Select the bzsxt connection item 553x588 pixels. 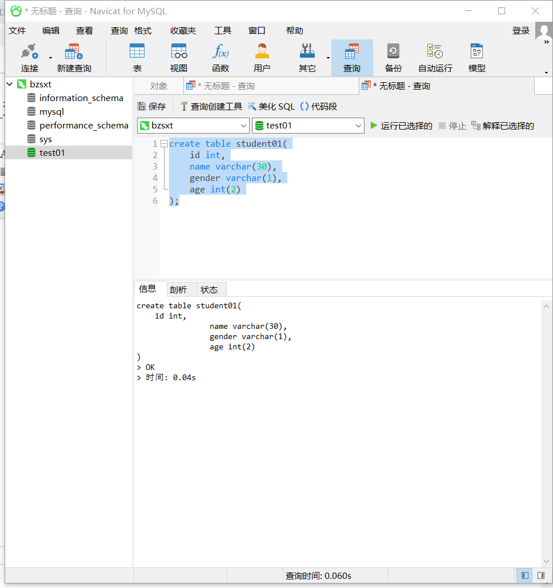coord(40,84)
